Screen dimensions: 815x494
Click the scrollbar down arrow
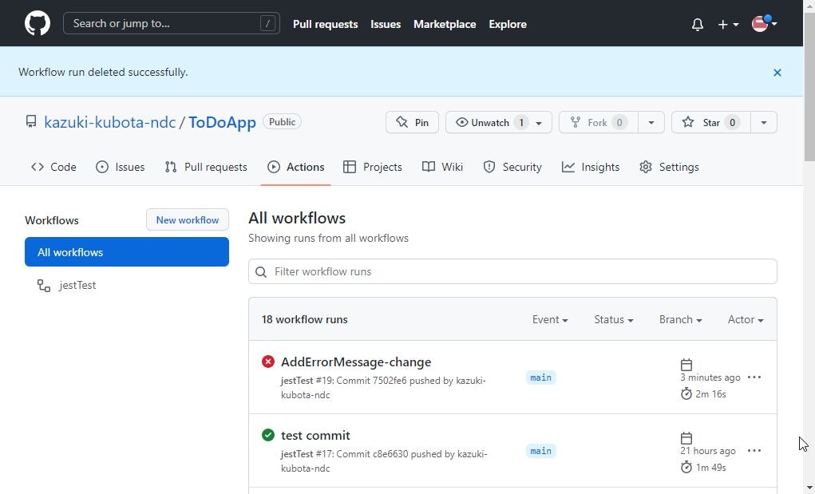(809, 488)
